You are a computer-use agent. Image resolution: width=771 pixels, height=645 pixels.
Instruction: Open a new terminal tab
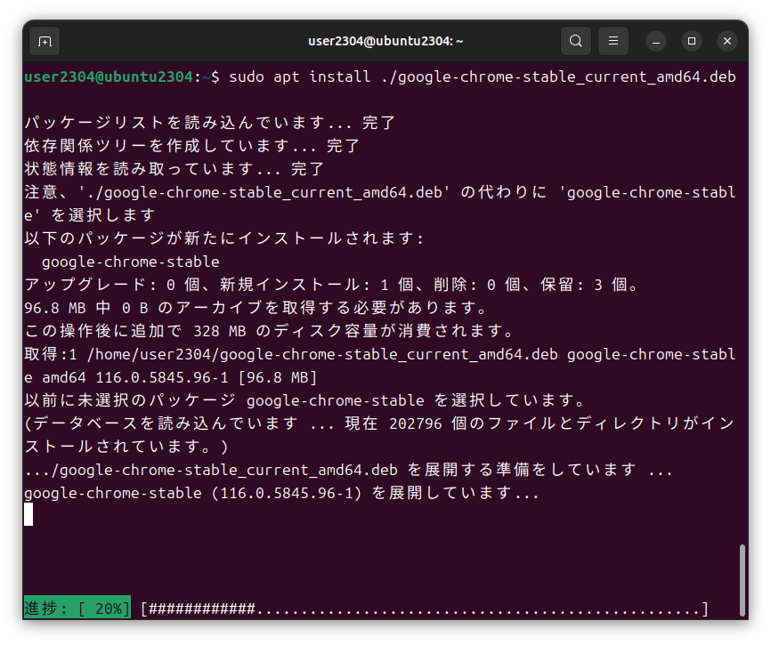click(45, 41)
